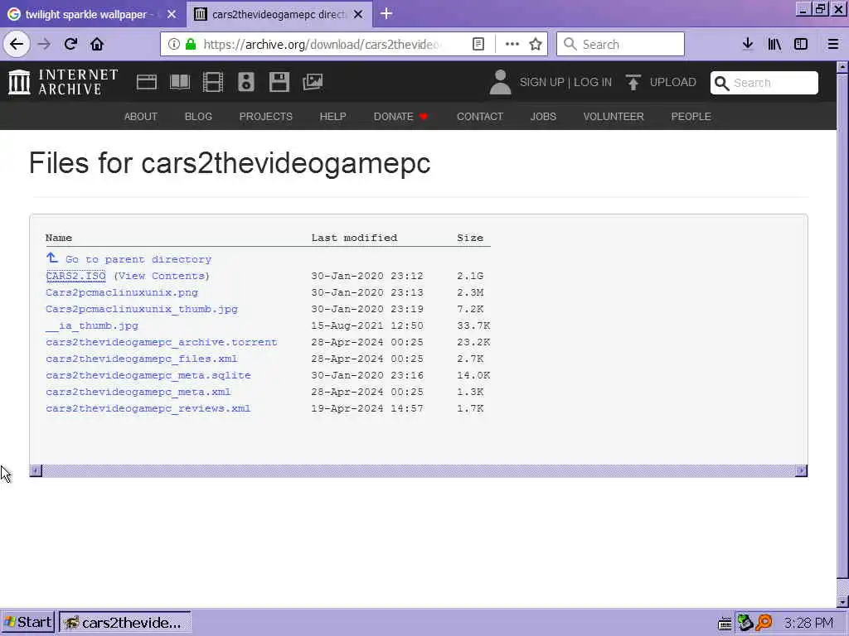Open the Windows Start button
This screenshot has height=636, width=849.
coord(27,623)
